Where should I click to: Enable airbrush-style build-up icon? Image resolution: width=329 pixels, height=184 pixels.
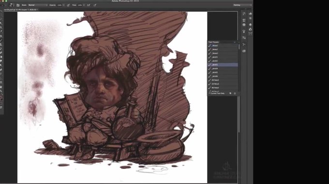[x=89, y=5]
